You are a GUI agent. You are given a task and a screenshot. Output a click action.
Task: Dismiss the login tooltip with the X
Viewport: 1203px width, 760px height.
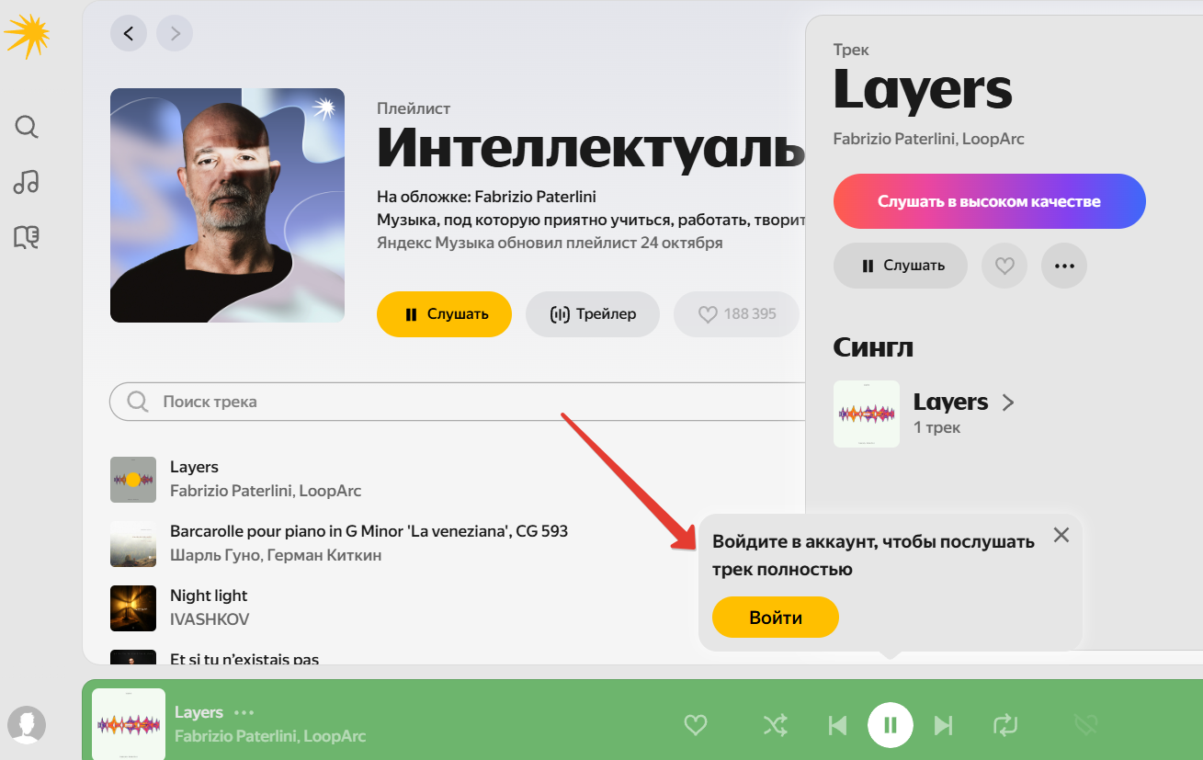tap(1061, 534)
